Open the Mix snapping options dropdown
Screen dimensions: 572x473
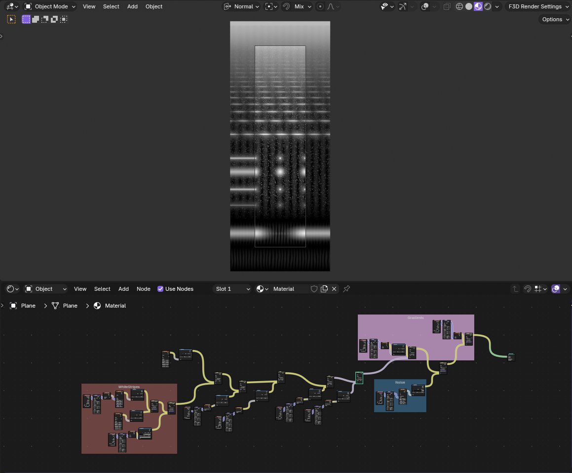[303, 6]
